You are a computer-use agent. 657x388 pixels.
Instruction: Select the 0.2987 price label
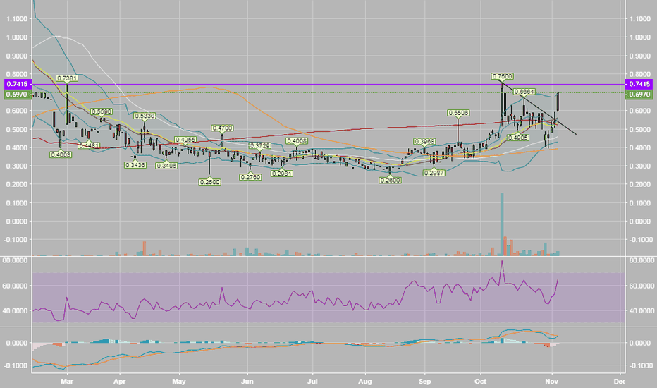point(434,173)
